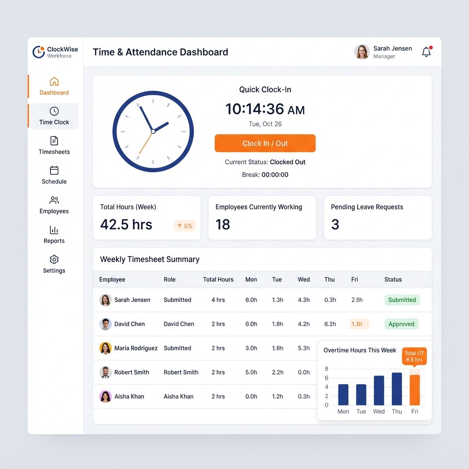Screen dimensions: 469x469
Task: Click the Thu overtime bar in chart
Action: point(397,389)
